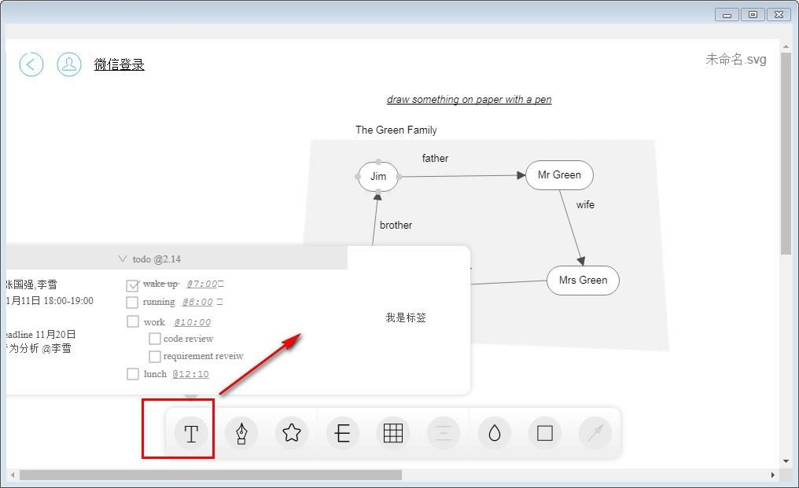
Task: Select the Pen drawing tool
Action: (x=241, y=434)
